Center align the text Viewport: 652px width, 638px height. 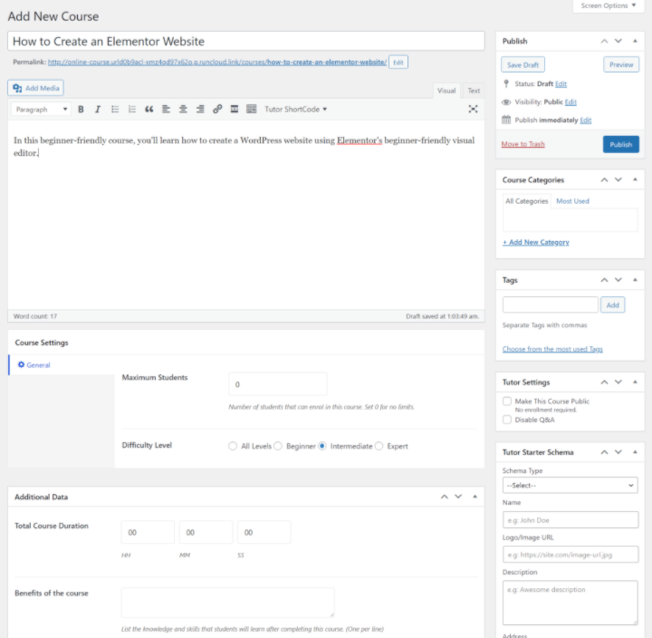(x=183, y=110)
